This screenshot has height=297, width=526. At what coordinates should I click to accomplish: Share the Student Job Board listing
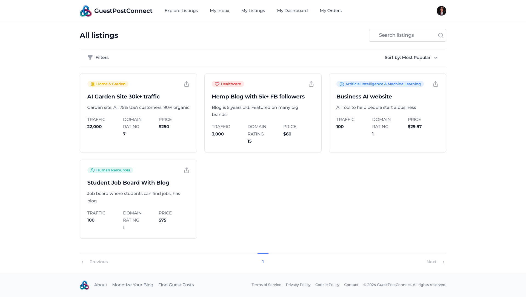(x=187, y=170)
